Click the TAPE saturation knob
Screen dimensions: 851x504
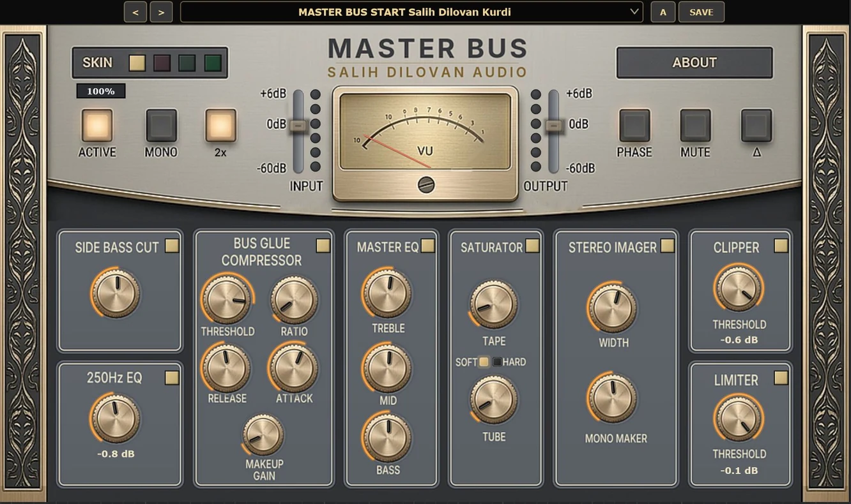click(x=493, y=304)
